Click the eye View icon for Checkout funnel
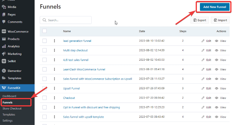The image size is (233, 125). (217, 98)
